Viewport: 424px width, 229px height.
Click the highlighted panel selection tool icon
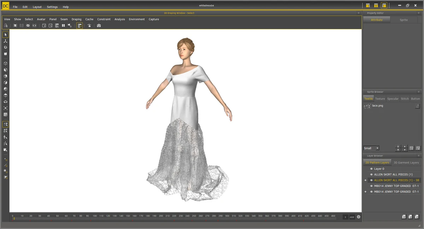point(6,124)
